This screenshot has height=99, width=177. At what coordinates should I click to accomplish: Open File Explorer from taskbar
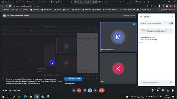(x=31, y=97)
